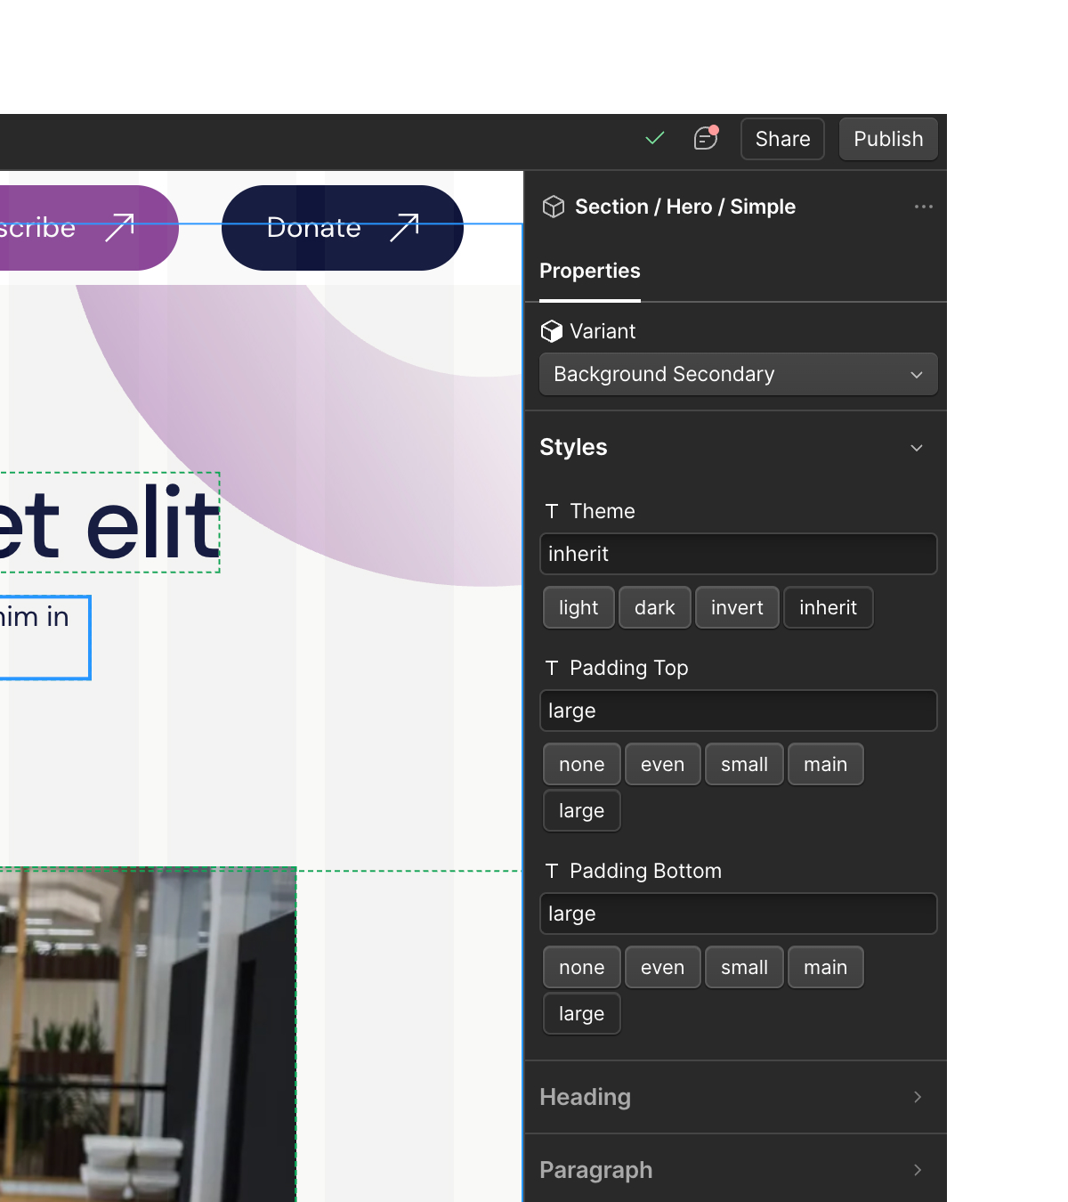Click the Padding Top input field
The image size is (1068, 1202).
pyautogui.click(x=739, y=711)
